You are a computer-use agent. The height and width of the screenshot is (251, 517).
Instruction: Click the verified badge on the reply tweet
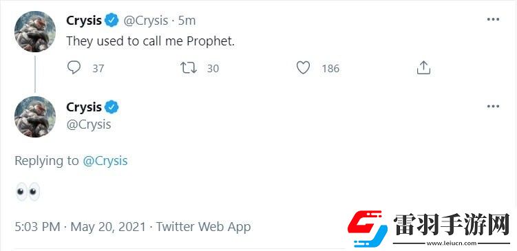pyautogui.click(x=112, y=107)
